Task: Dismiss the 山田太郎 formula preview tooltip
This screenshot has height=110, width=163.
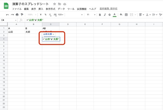Action: click(54, 34)
